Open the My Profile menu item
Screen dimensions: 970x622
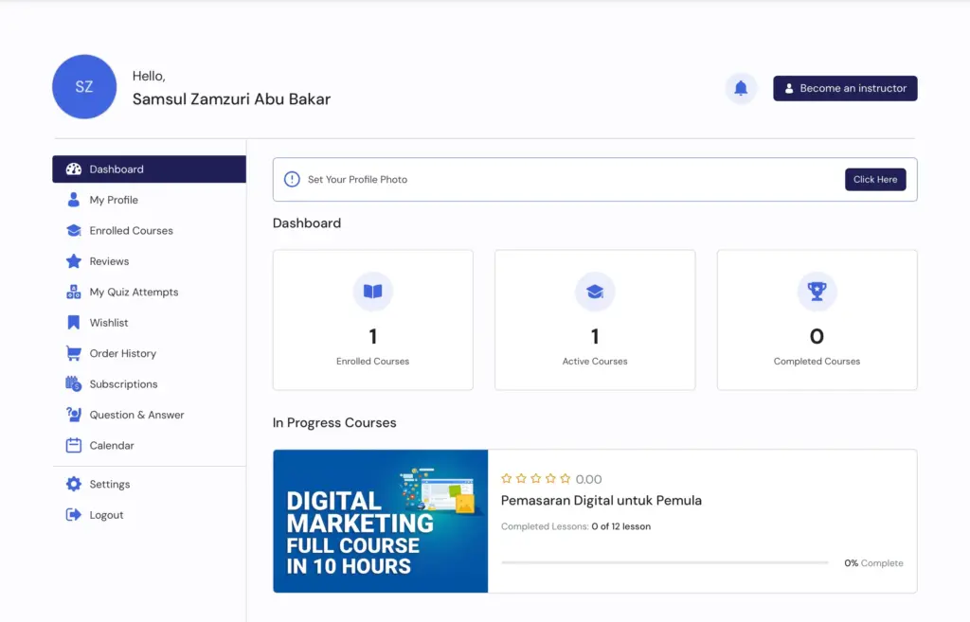coord(114,200)
